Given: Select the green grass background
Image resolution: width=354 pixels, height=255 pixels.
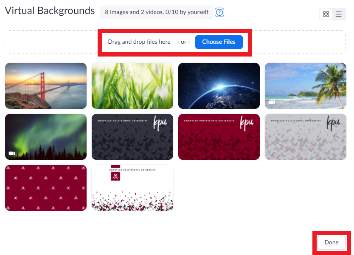Looking at the screenshot, I should 132,86.
